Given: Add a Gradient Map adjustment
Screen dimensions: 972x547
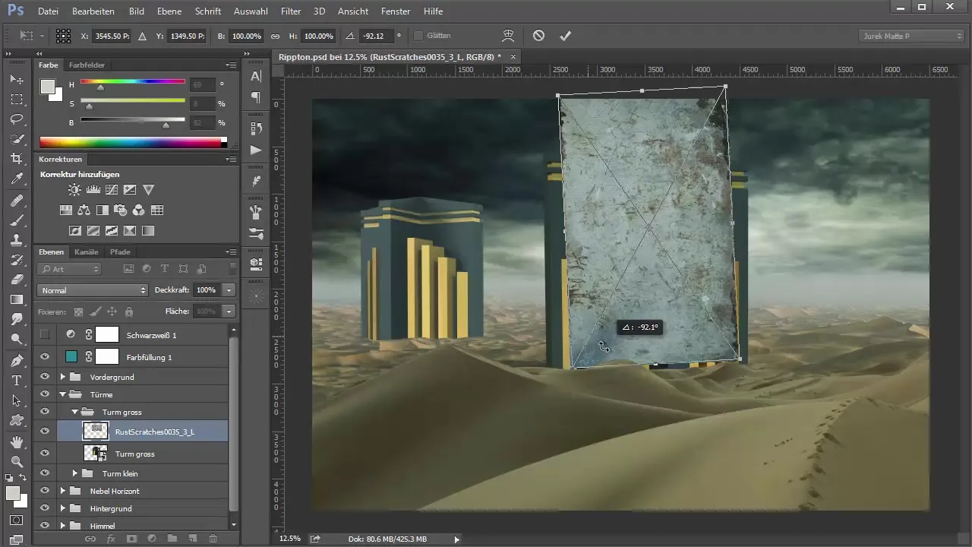Looking at the screenshot, I should pyautogui.click(x=148, y=230).
